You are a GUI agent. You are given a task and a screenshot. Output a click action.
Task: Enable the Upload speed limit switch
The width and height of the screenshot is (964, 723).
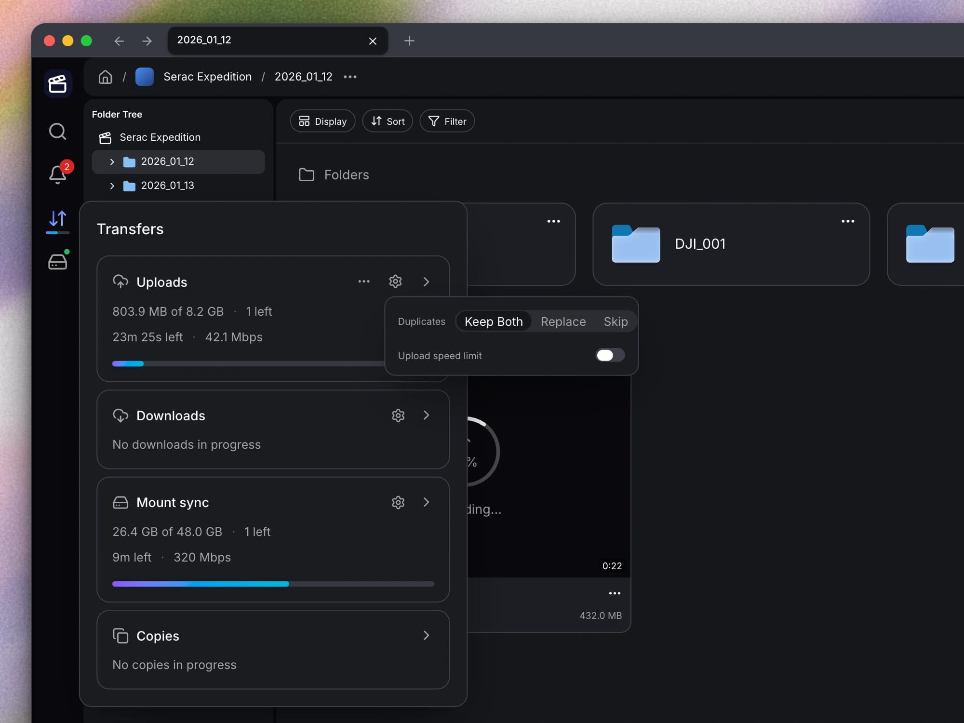click(610, 355)
